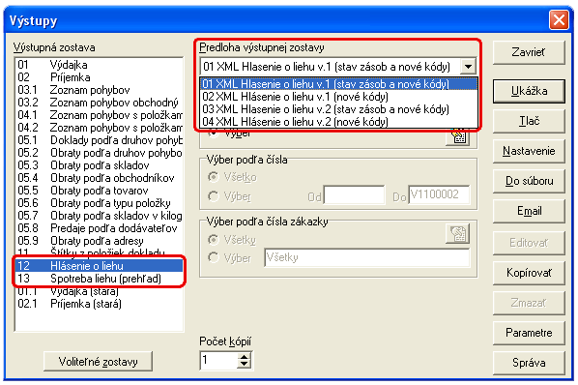The image size is (578, 385).
Task: Select row 05.3 Obraty podľa skladov
Action: [100, 165]
